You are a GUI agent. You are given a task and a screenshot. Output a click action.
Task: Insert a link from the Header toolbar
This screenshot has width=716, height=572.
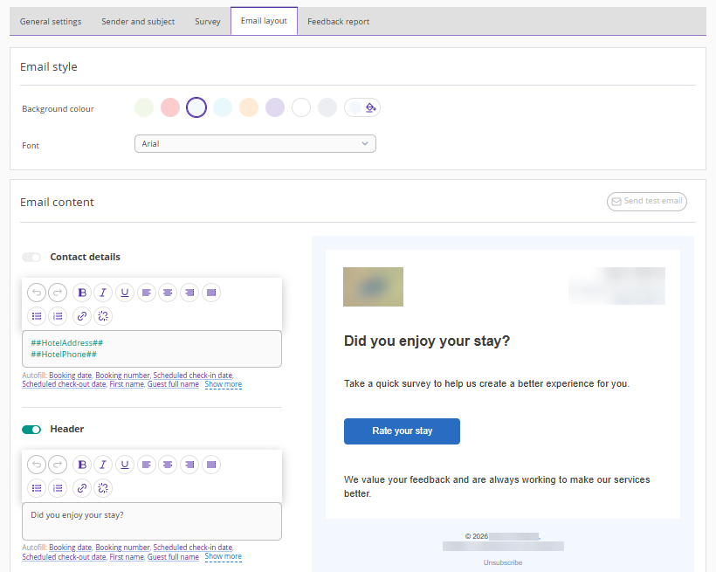coord(82,488)
